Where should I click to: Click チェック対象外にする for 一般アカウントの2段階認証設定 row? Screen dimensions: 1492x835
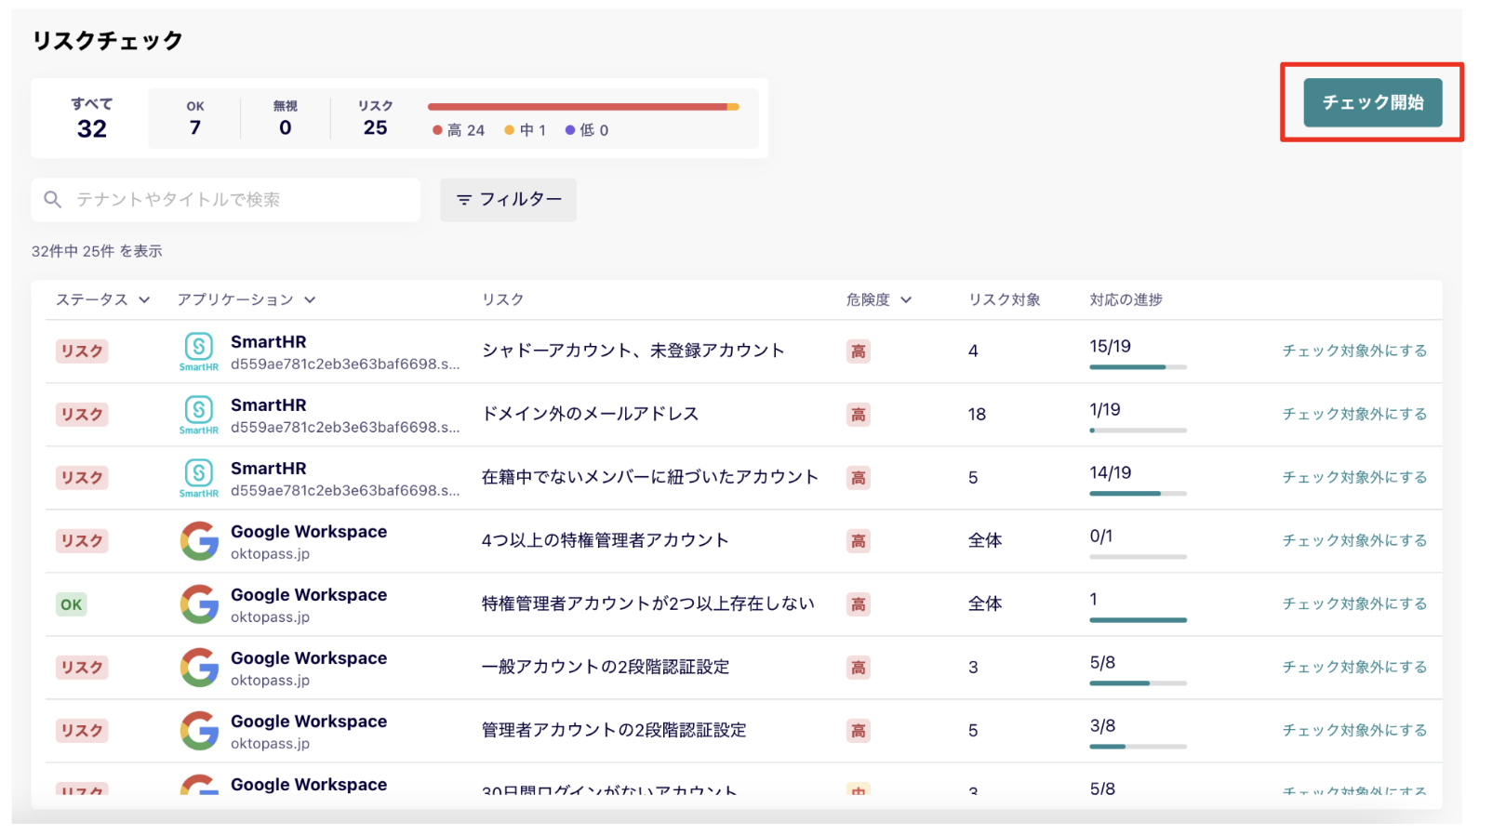coord(1354,667)
